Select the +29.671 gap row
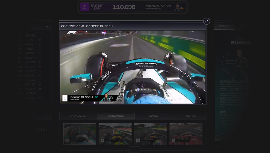The width and height of the screenshot is (270, 153). [30, 75]
